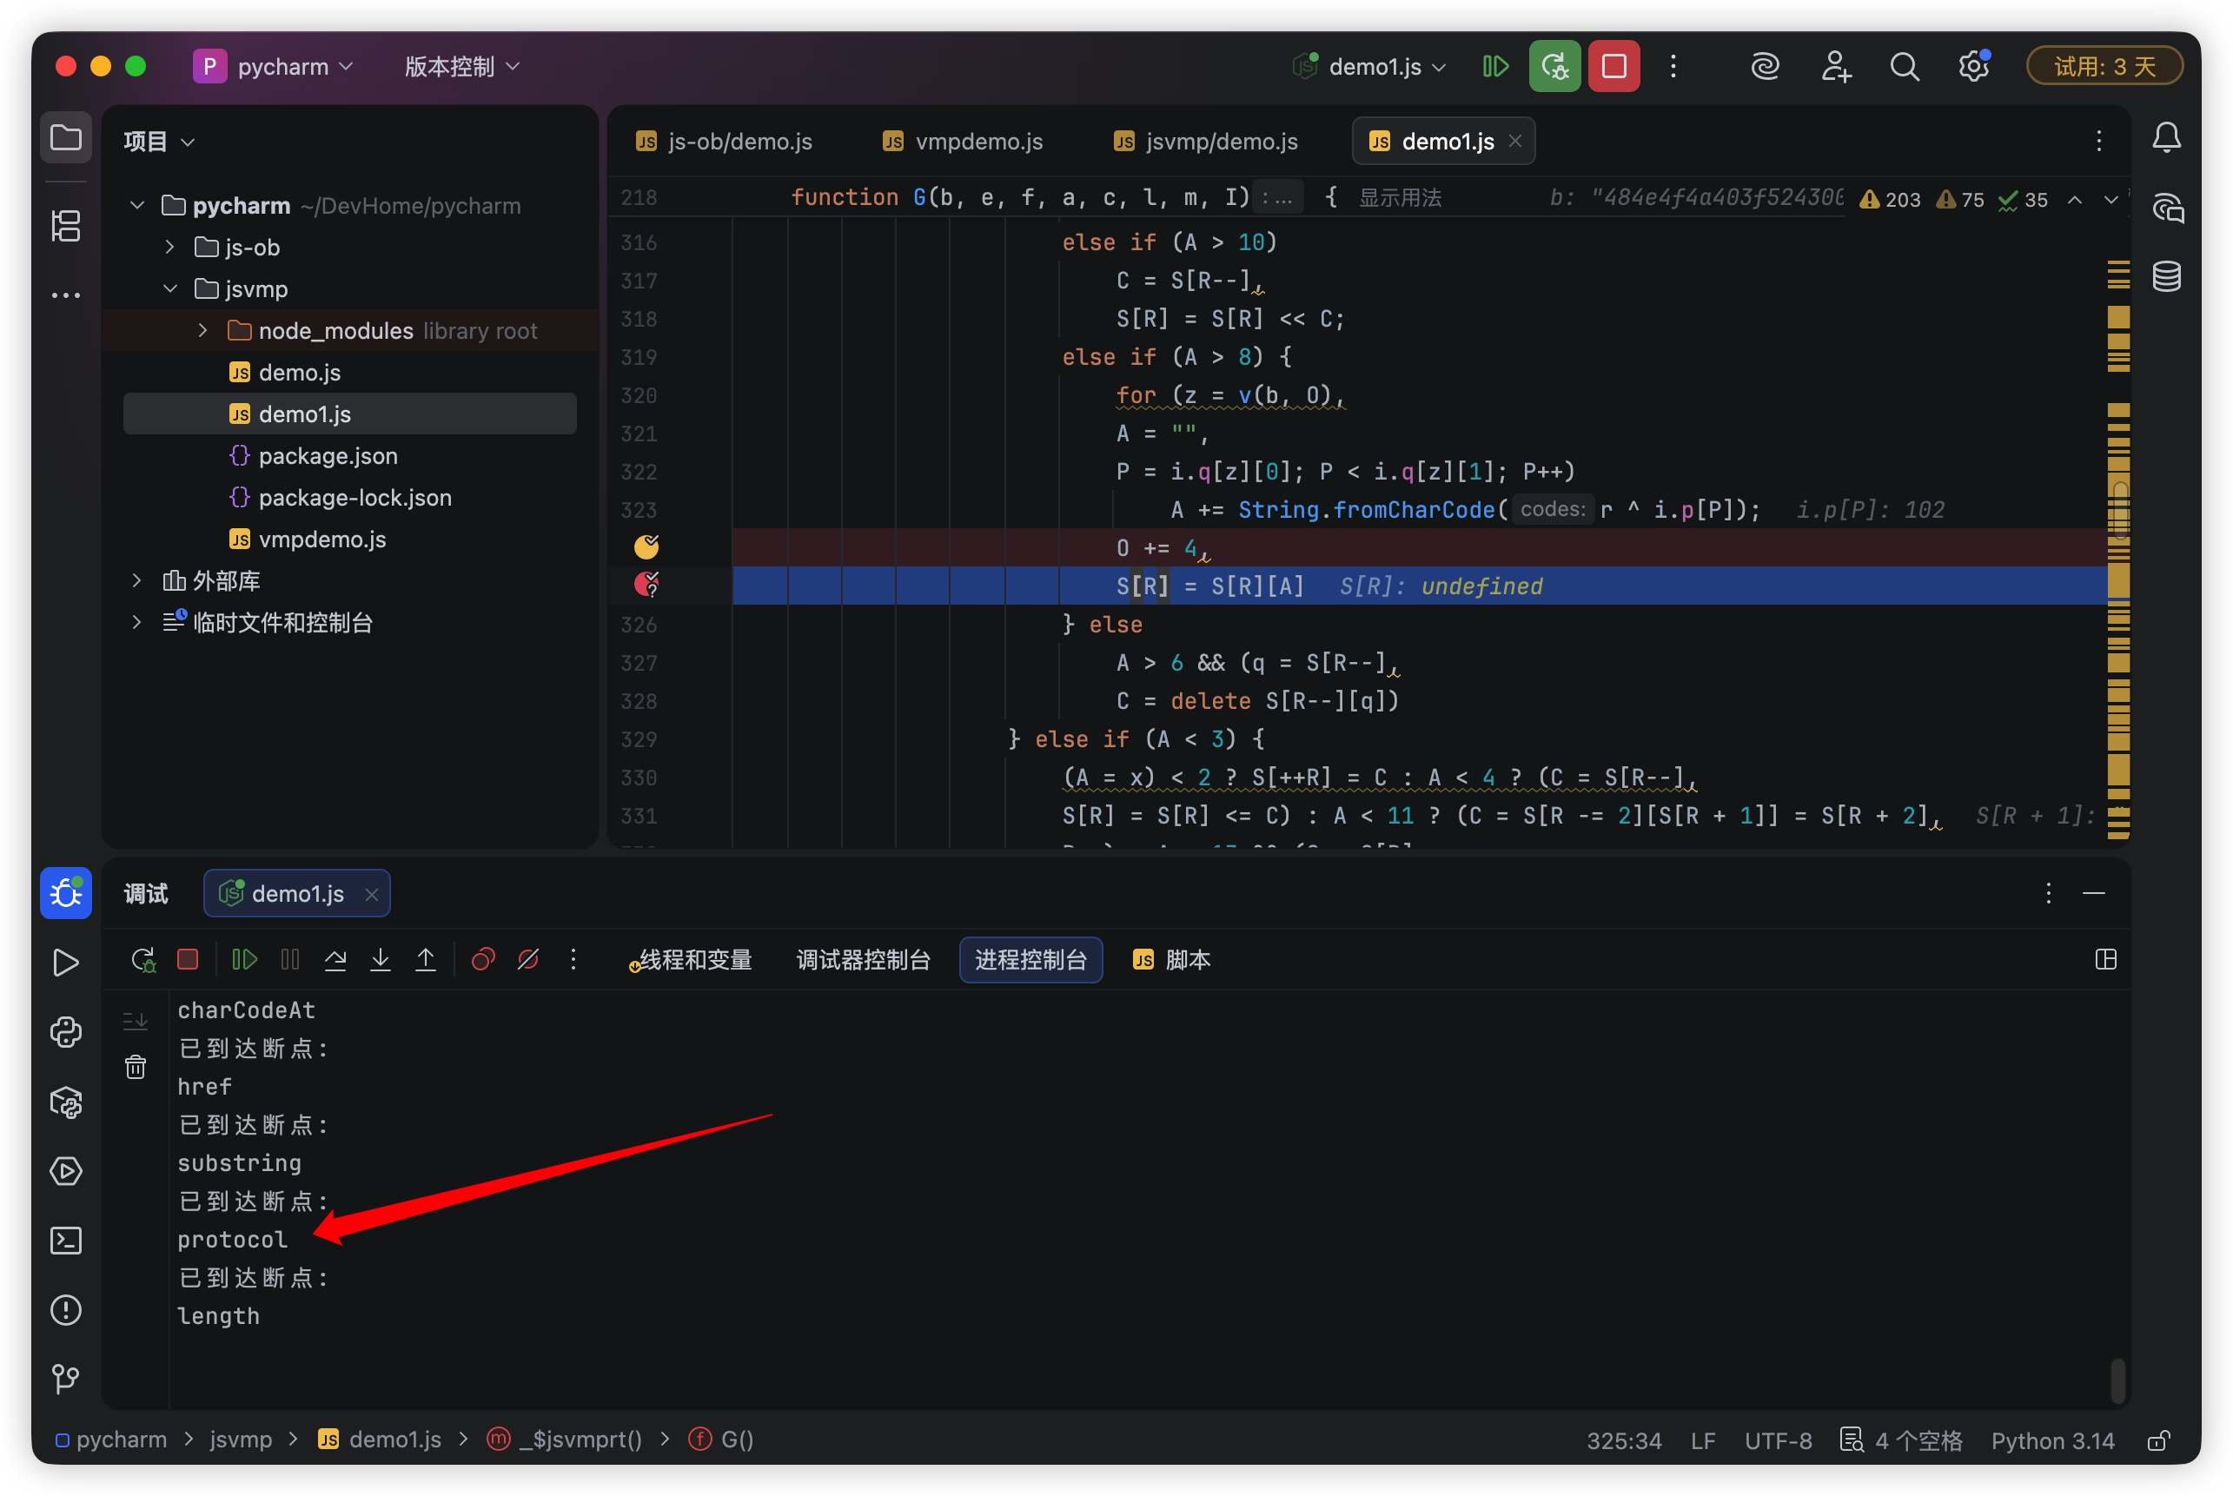The width and height of the screenshot is (2233, 1496).
Task: Click the Step Out debugger icon
Action: [426, 960]
